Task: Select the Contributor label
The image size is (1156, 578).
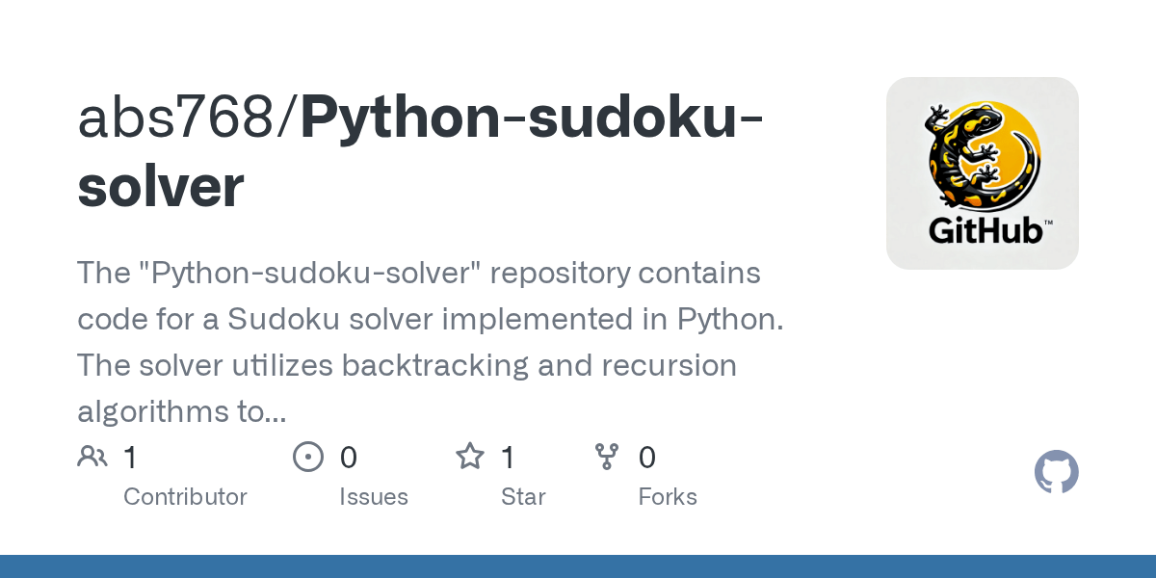Action: tap(185, 497)
